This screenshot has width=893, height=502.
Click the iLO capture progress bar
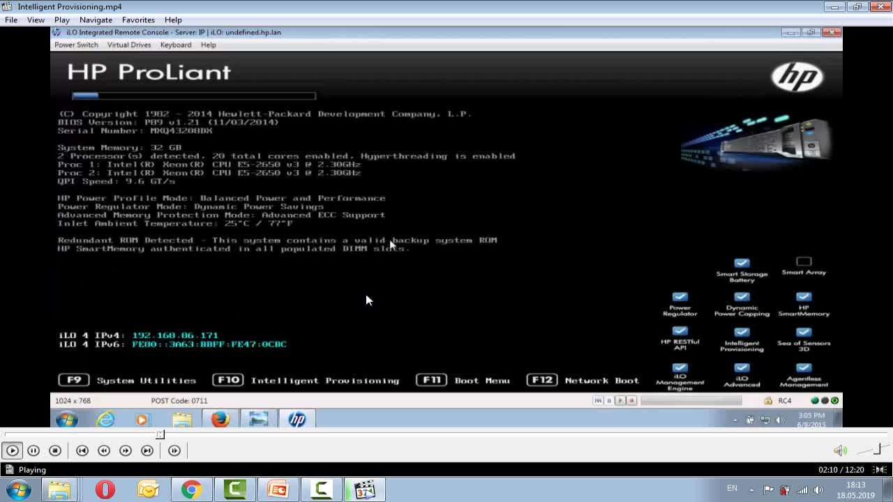point(691,400)
